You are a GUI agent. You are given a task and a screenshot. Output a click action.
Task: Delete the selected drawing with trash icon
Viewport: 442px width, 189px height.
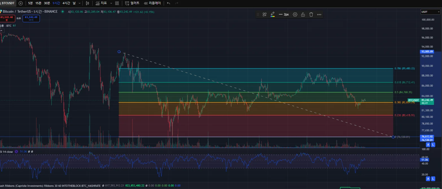coord(311,15)
